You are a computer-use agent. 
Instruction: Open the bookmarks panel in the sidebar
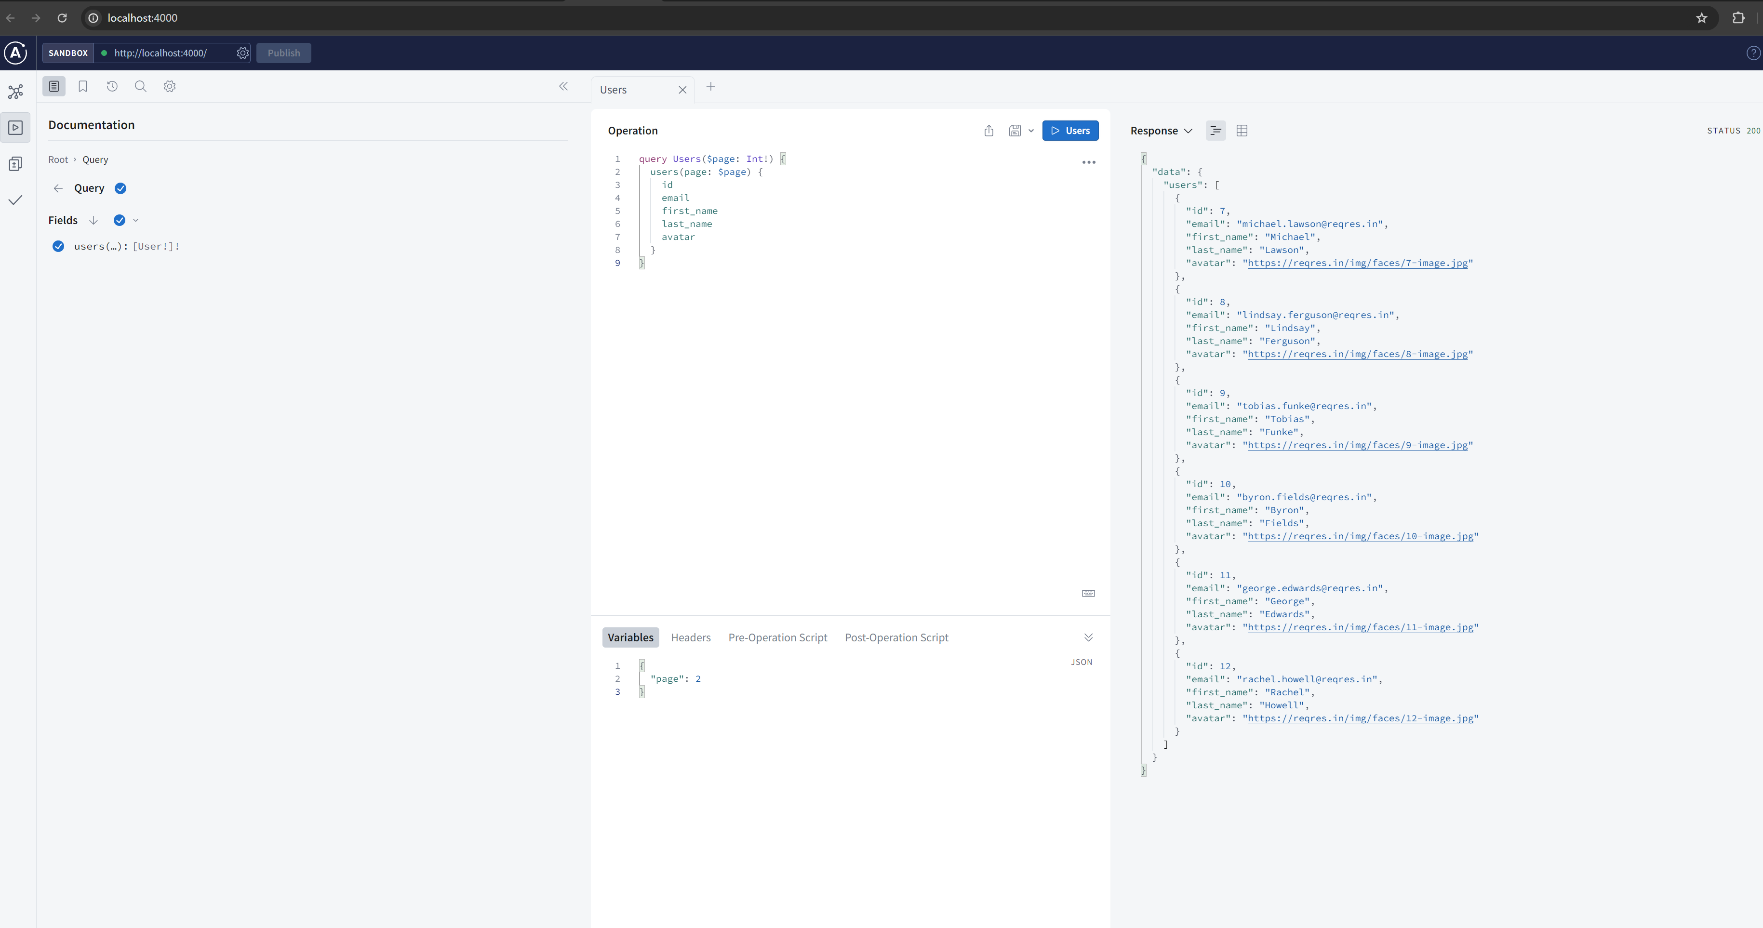tap(83, 86)
